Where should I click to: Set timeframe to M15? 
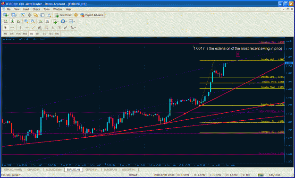coord(18,34)
